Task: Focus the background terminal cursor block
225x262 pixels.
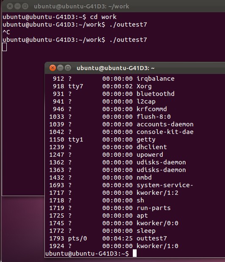Action: [5, 47]
